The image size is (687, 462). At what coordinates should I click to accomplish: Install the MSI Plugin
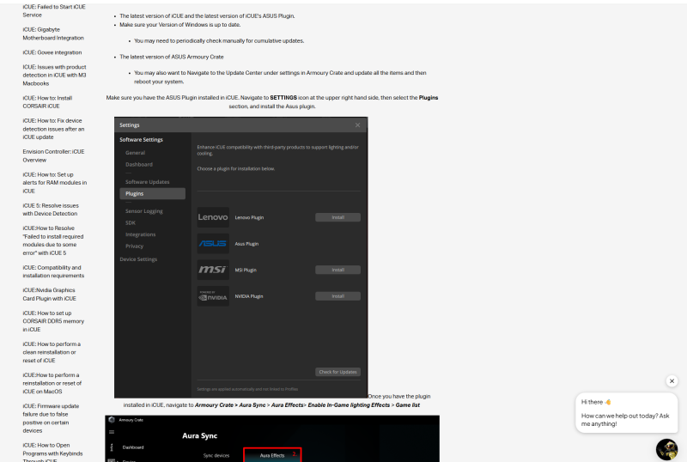tap(337, 270)
